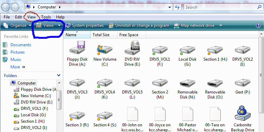Open Documents favorite link
The image size is (264, 132).
[x=21, y=45]
